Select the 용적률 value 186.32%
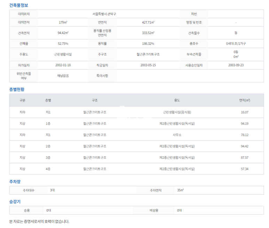 pyautogui.click(x=148, y=44)
